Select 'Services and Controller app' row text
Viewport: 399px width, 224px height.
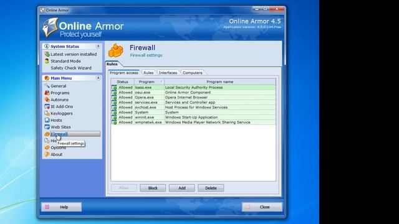(x=190, y=102)
